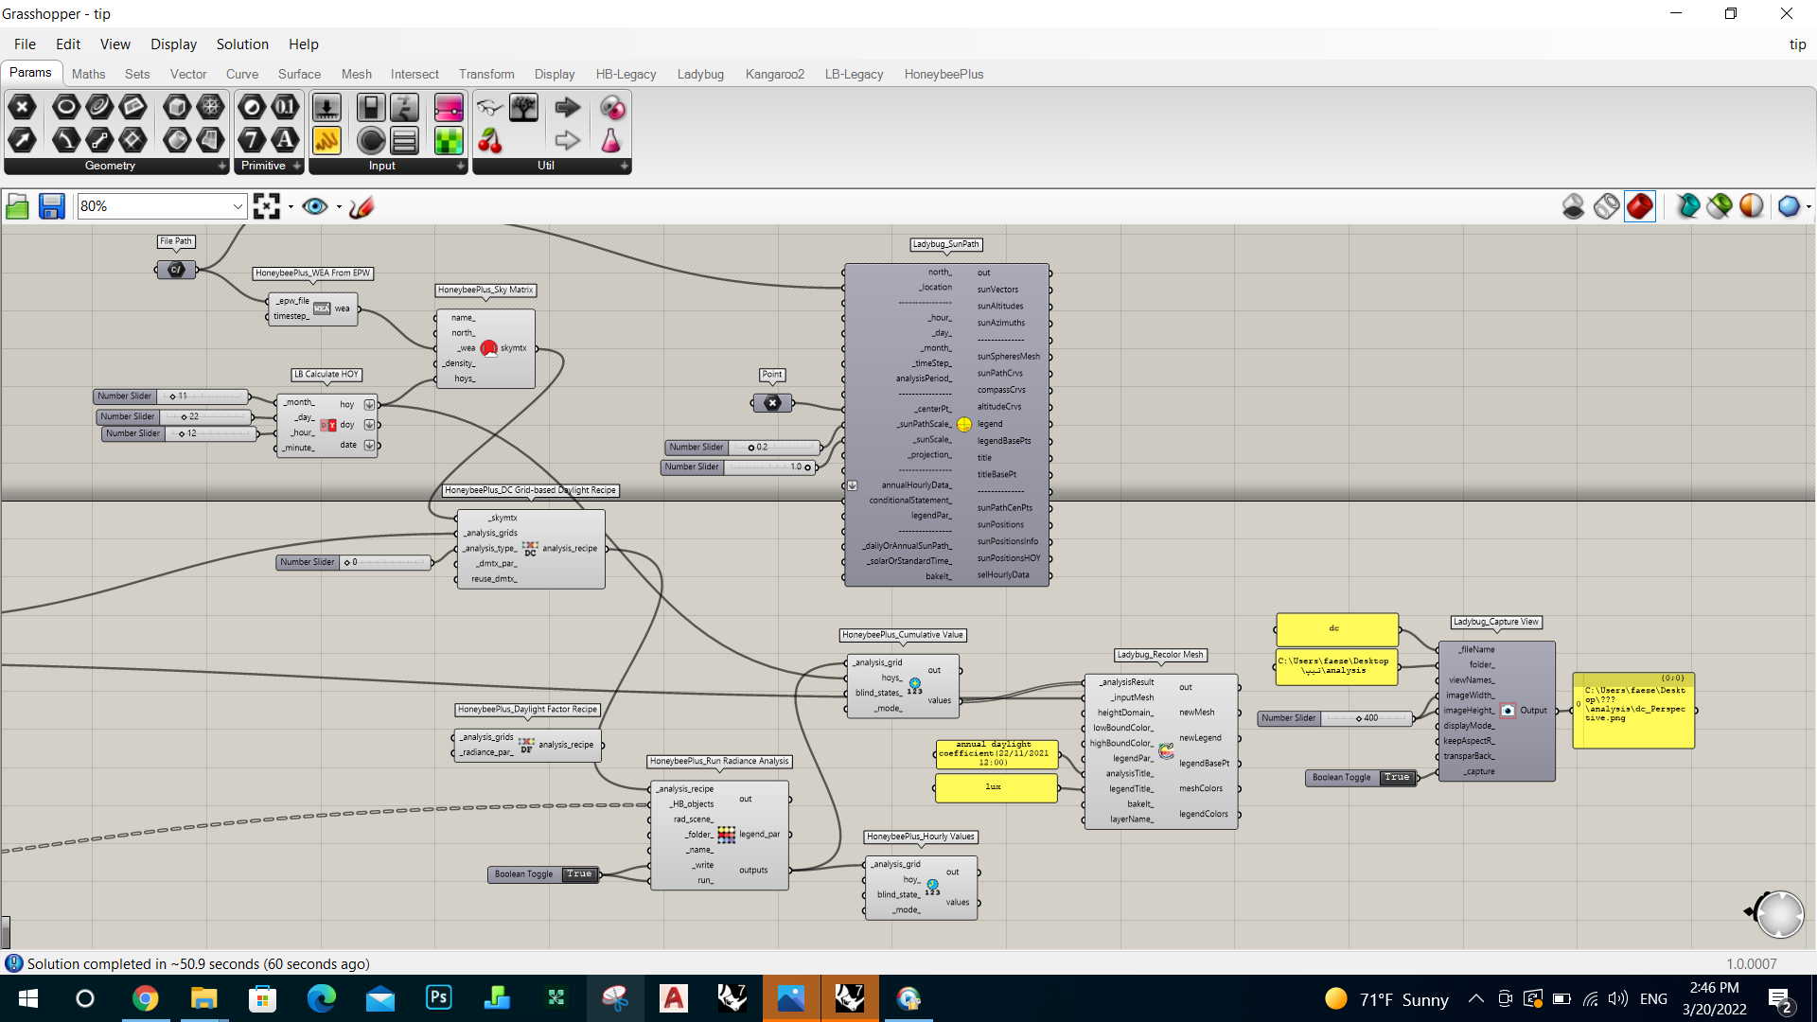
Task: Click the red selected-only preview icon
Action: (x=1640, y=206)
